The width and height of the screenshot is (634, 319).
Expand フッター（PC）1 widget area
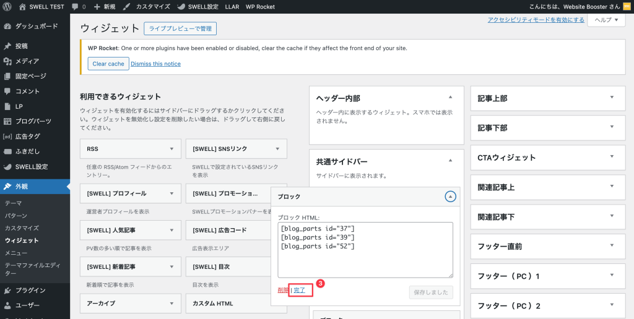[612, 275]
